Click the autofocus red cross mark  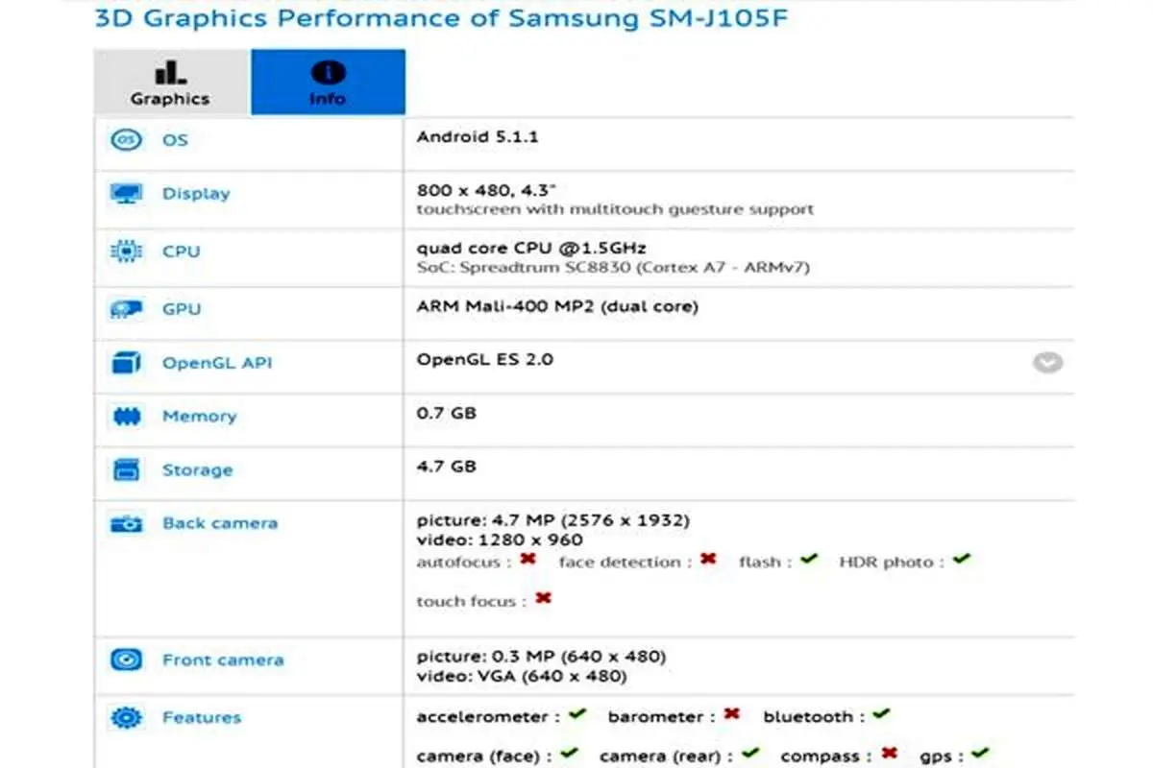tap(527, 559)
